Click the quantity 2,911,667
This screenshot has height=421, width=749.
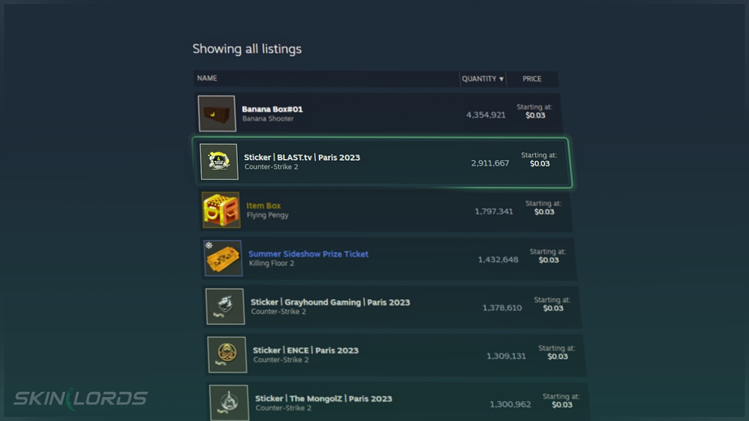point(490,163)
